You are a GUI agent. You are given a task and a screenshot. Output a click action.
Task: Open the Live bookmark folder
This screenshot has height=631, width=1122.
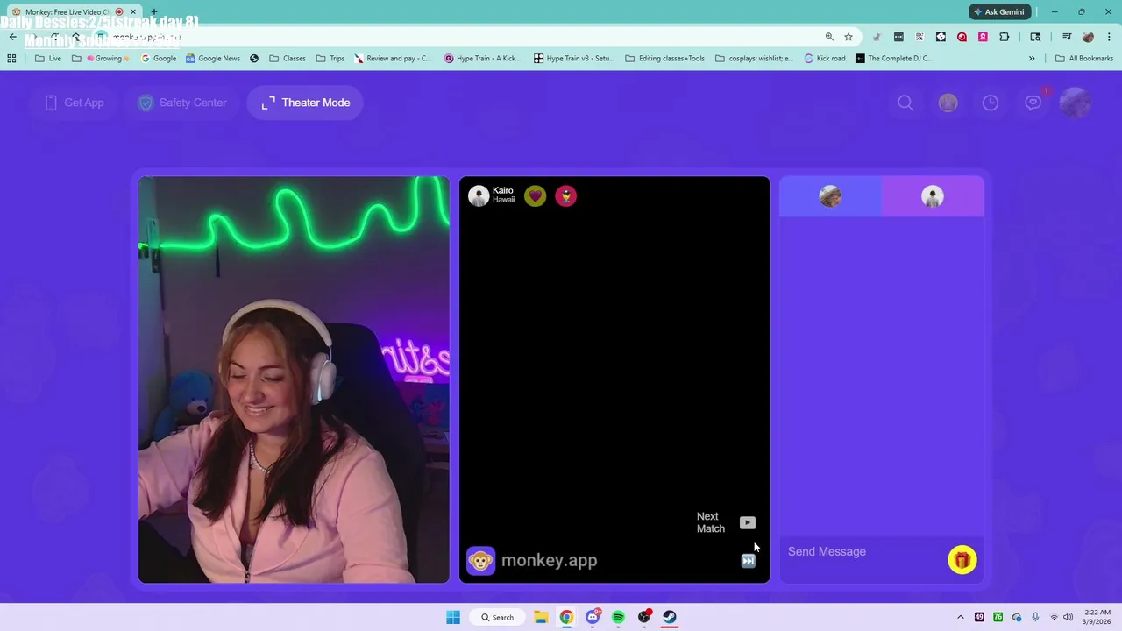coord(48,59)
